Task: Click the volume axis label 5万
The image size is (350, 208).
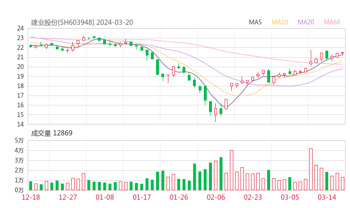Action: [x=19, y=140]
